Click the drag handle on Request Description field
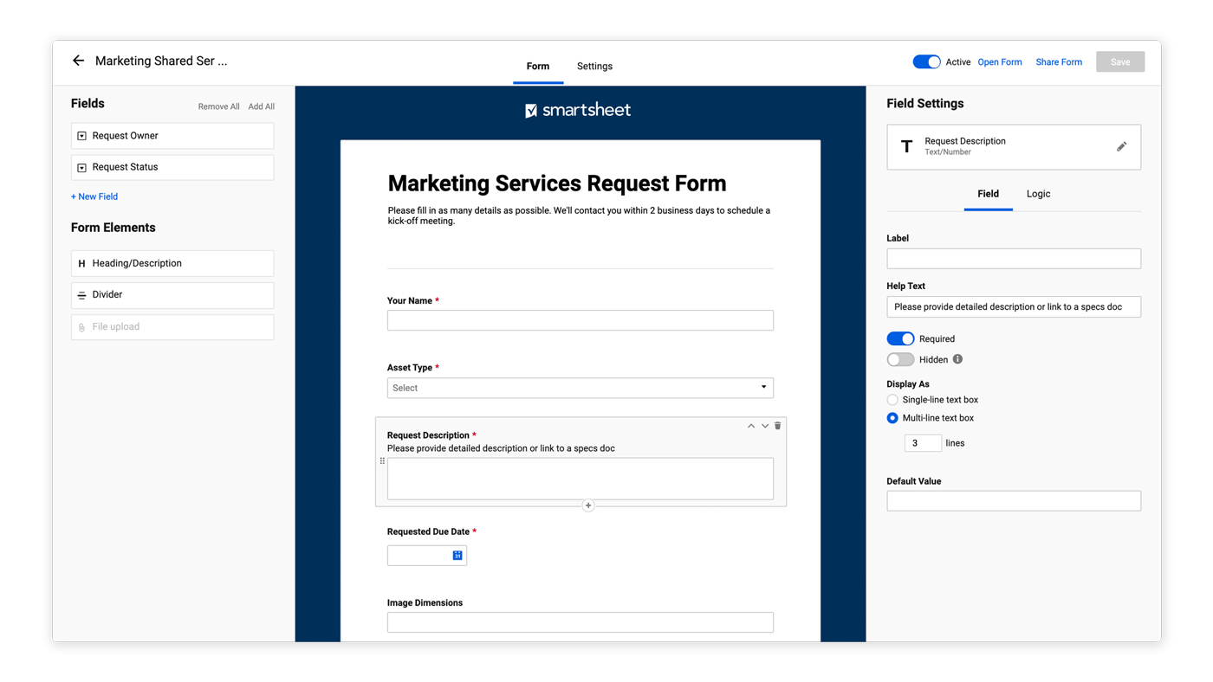This screenshot has height=682, width=1213. [x=382, y=461]
